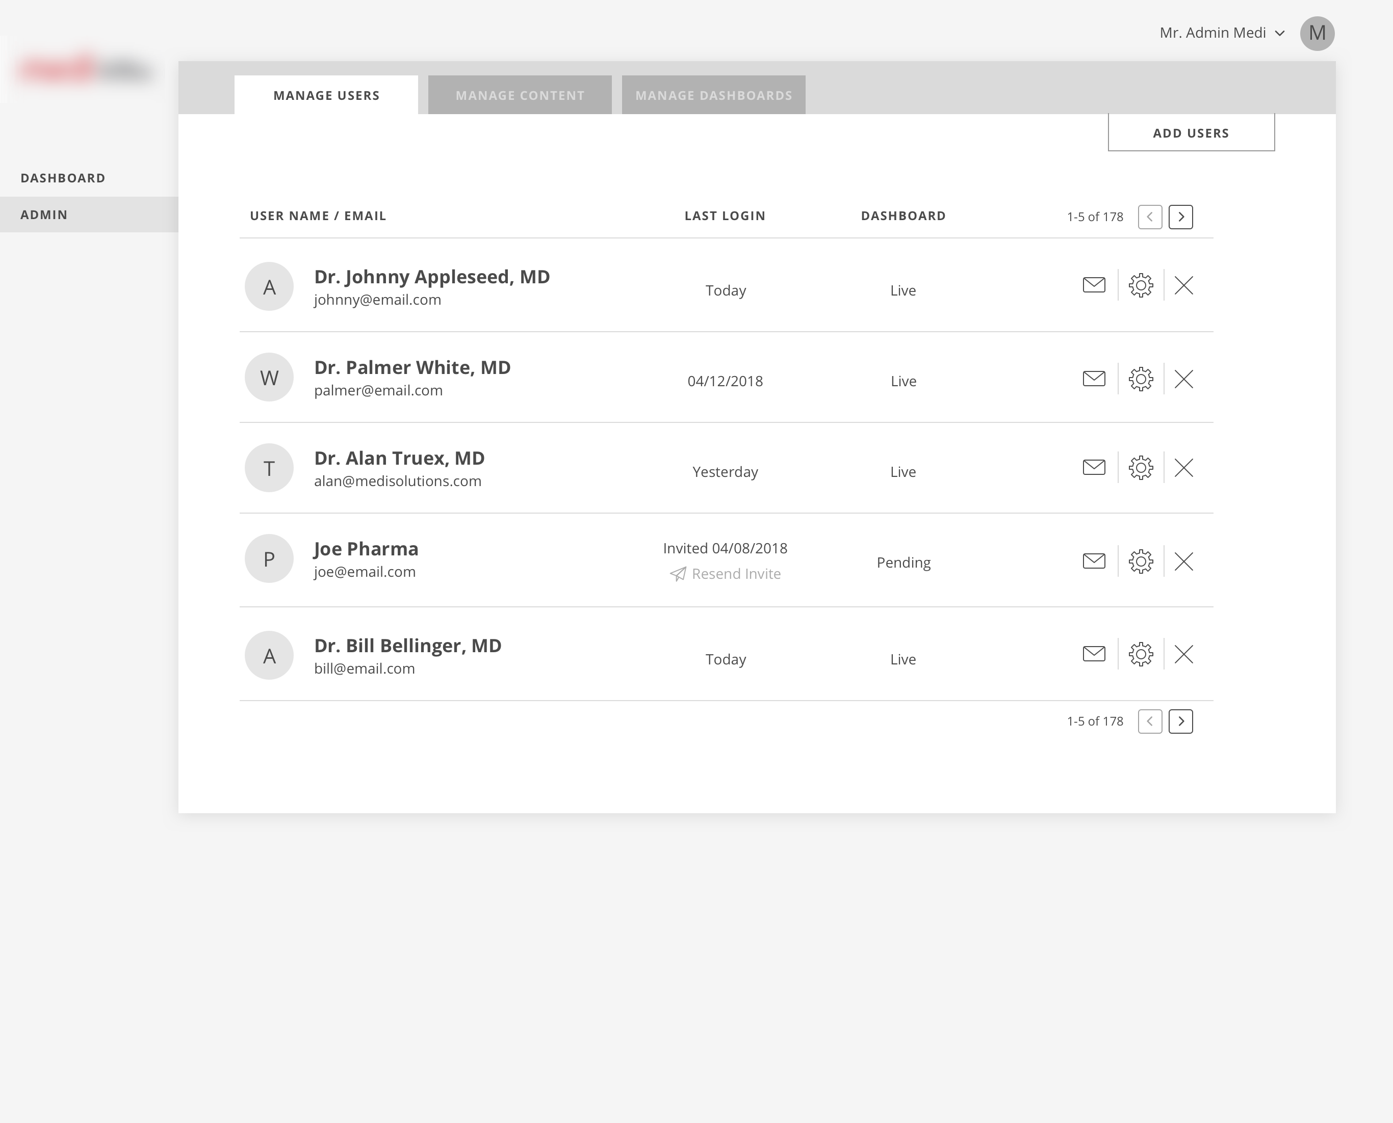Open Dr. Johnny Appleseed, MD user name

pyautogui.click(x=432, y=277)
